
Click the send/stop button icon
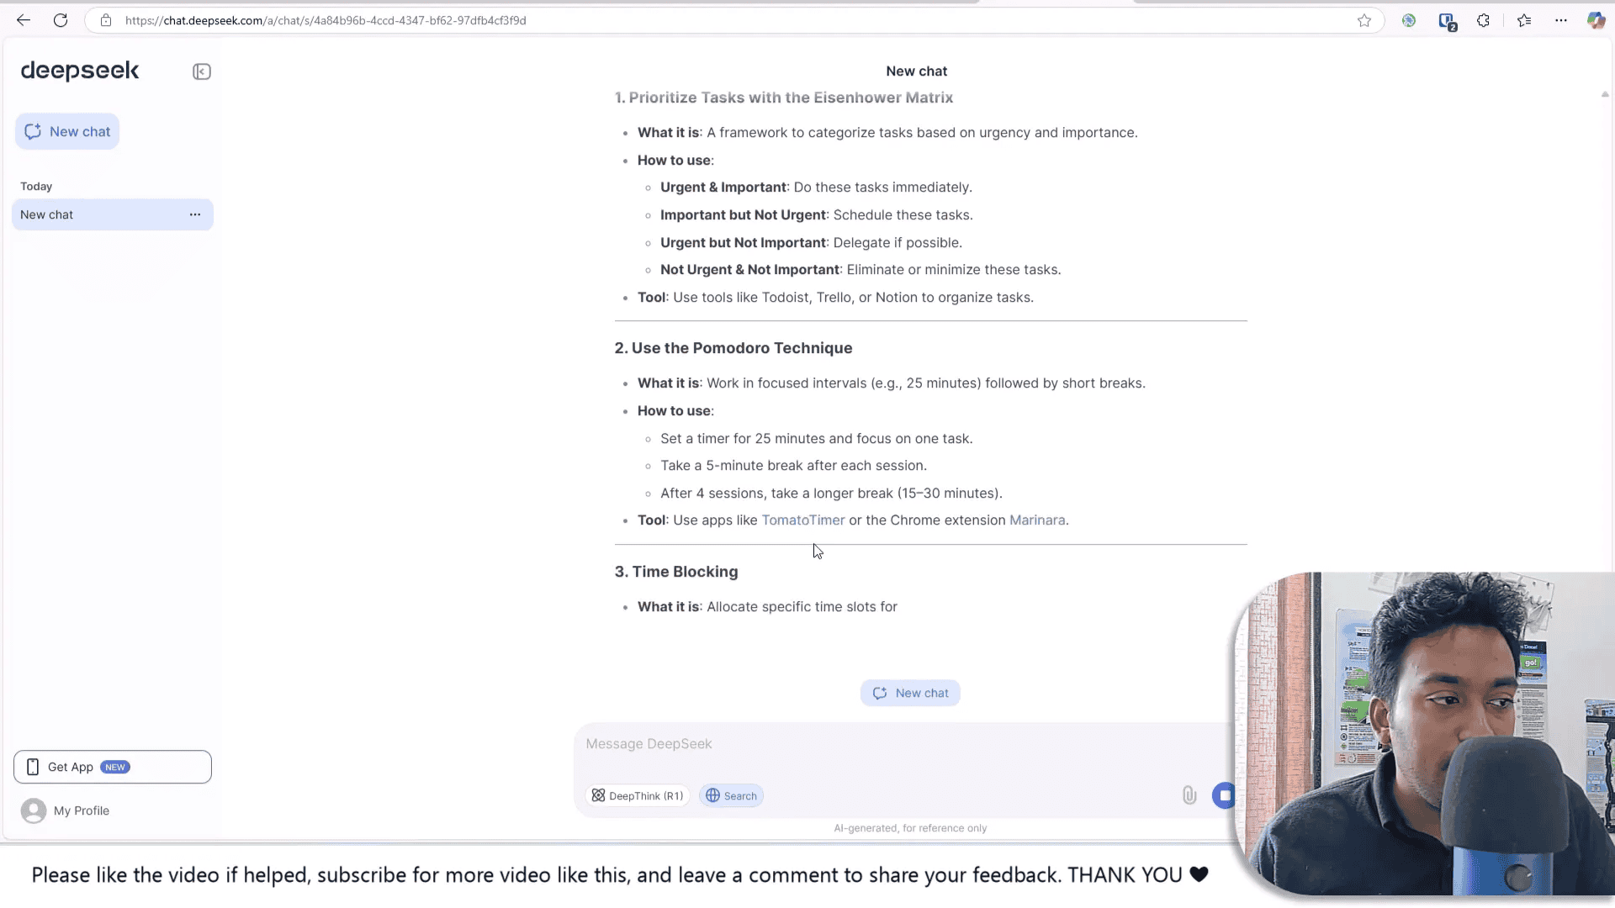[x=1224, y=794]
